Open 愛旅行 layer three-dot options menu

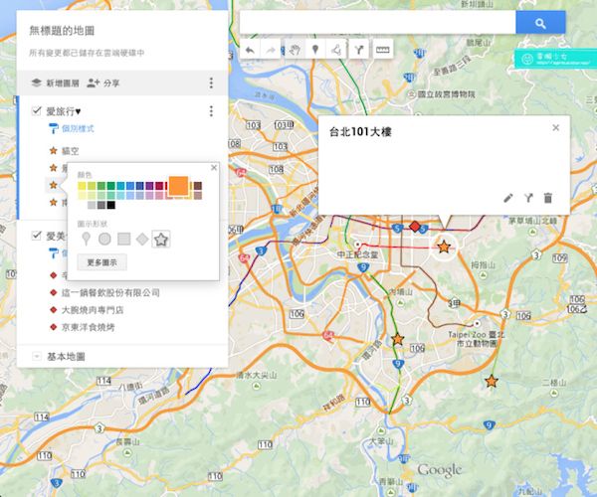click(211, 111)
